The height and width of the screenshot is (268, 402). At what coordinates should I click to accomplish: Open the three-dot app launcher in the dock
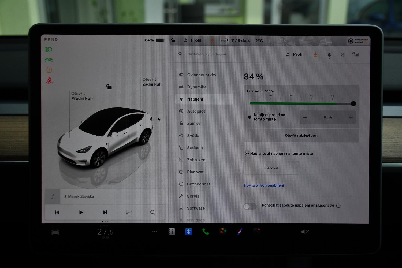(155, 232)
